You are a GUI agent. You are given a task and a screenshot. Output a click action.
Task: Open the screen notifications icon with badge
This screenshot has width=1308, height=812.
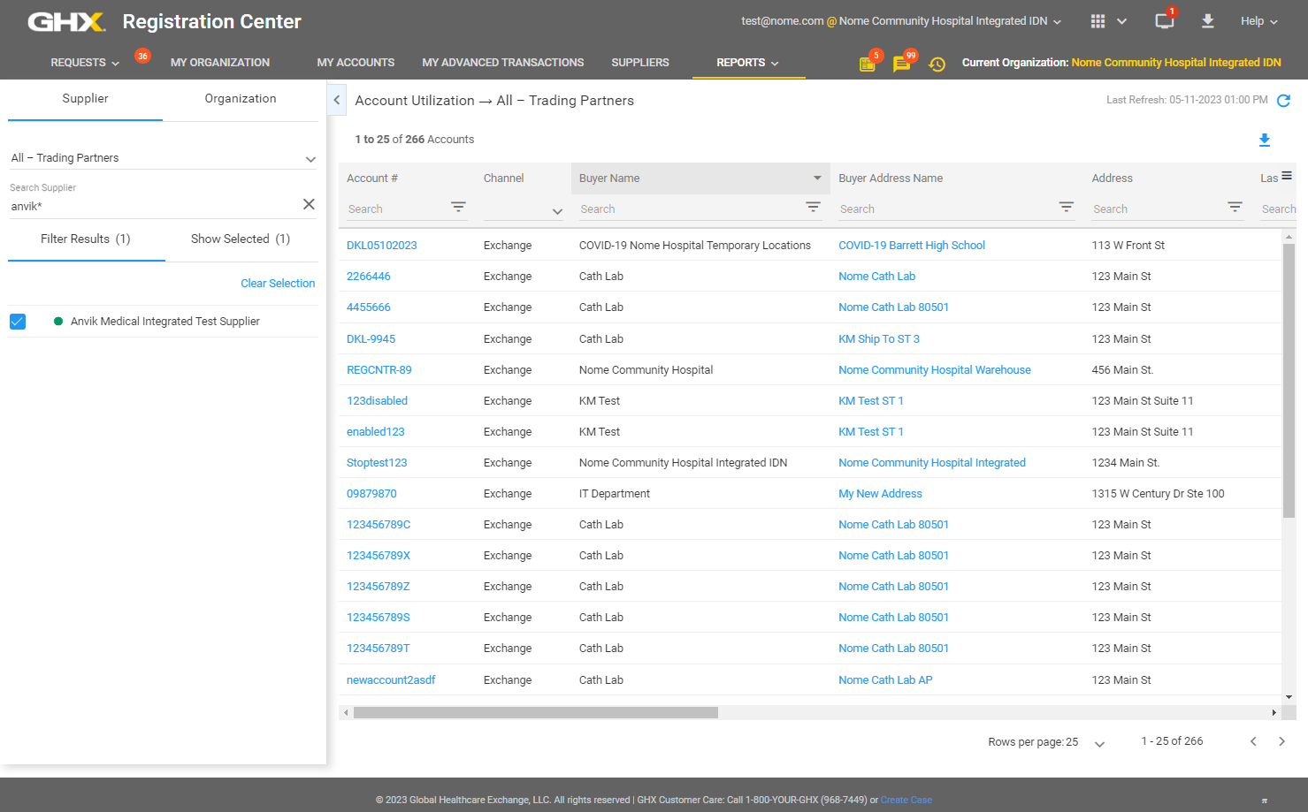click(x=1164, y=21)
